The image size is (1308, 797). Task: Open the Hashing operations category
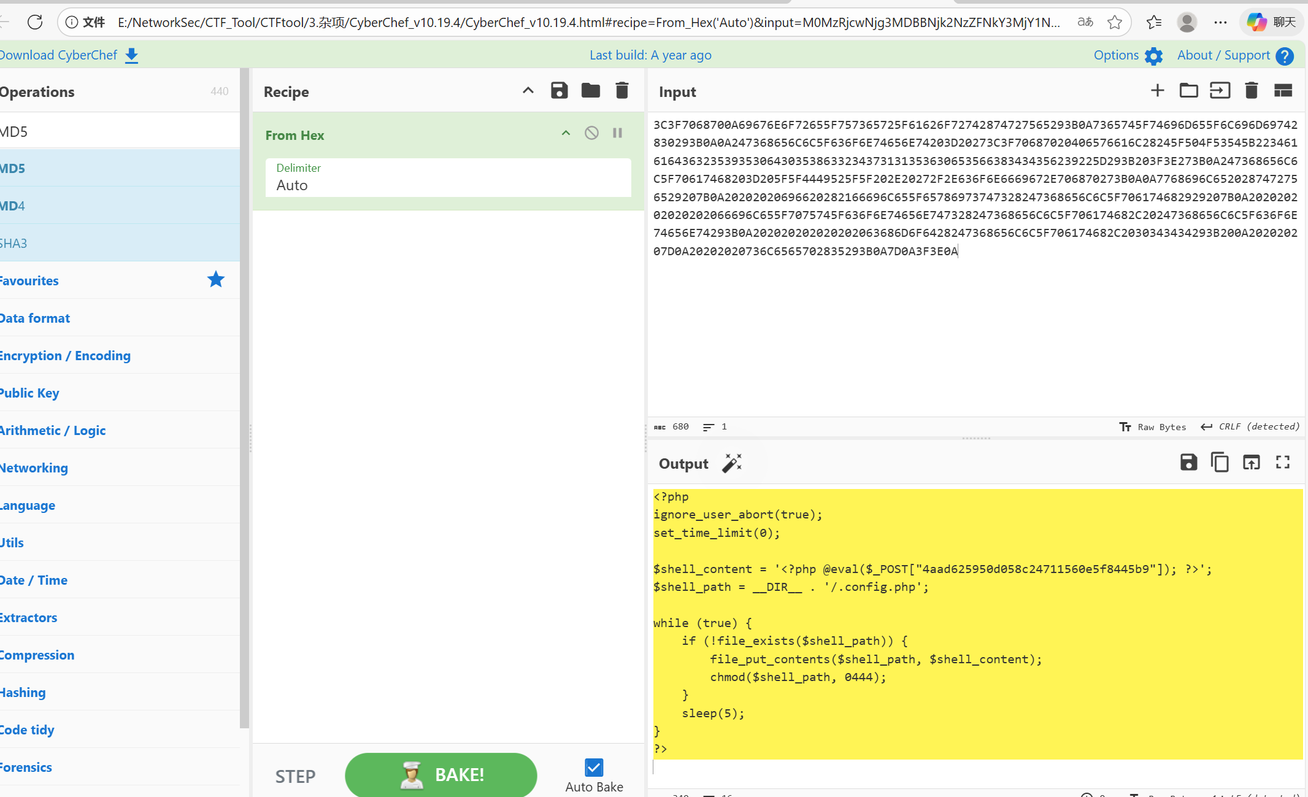coord(23,692)
